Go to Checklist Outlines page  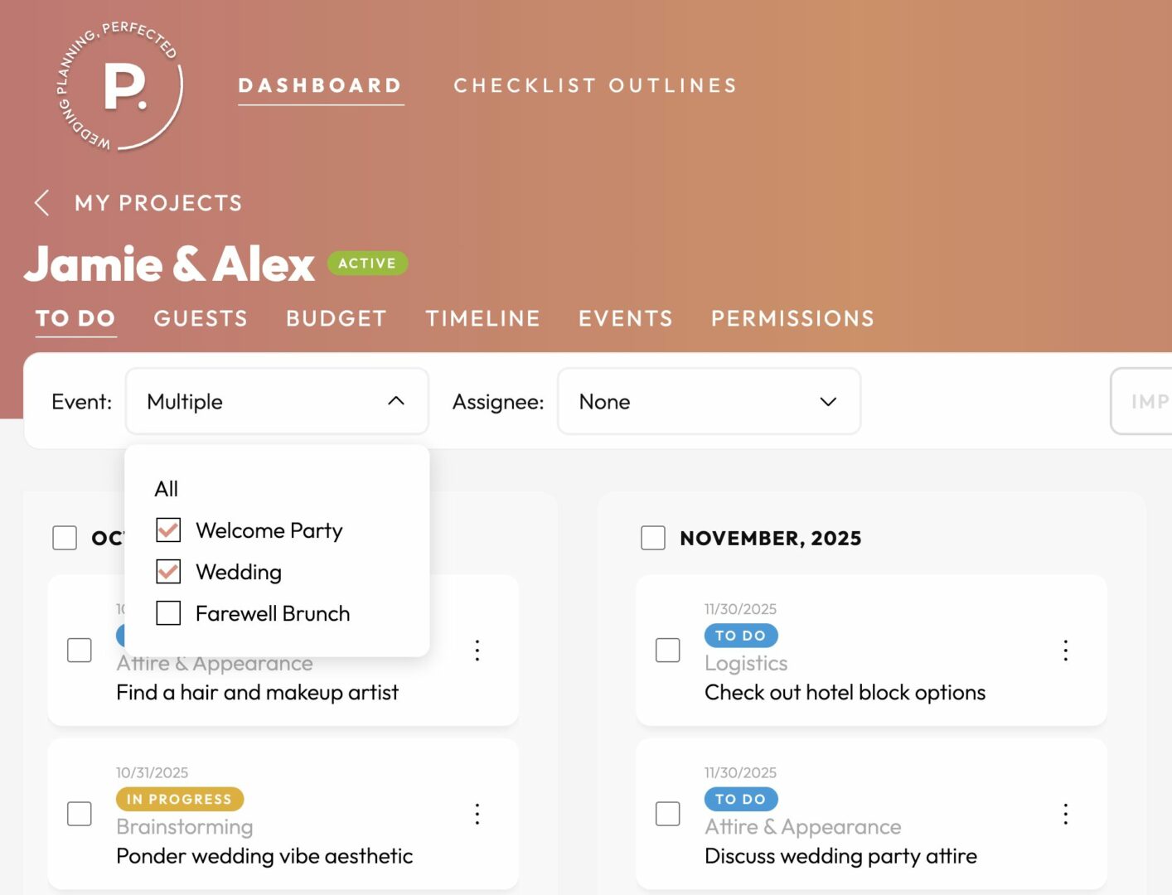(595, 85)
